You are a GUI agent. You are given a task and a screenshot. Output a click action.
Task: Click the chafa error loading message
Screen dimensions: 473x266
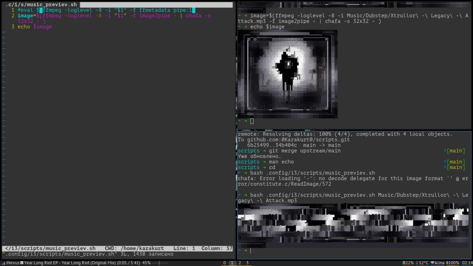[353, 181]
